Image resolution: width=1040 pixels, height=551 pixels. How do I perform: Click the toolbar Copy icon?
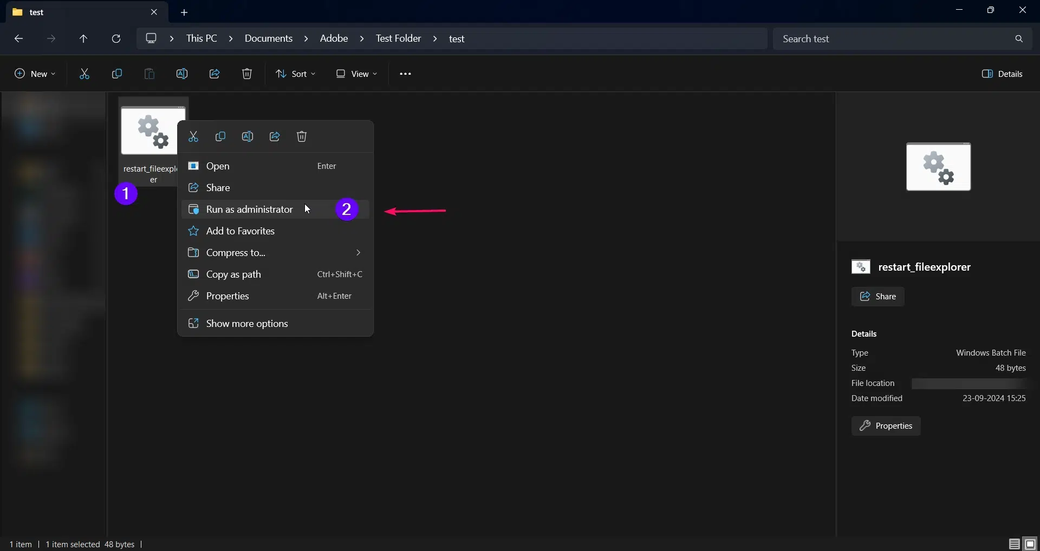point(116,74)
